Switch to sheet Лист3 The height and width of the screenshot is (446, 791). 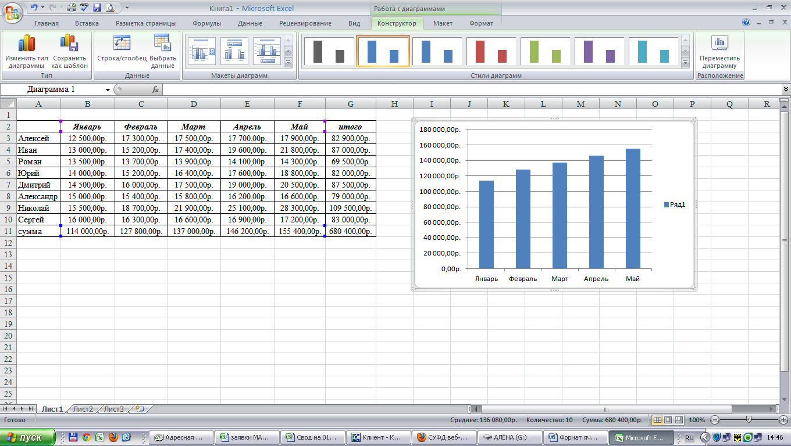pyautogui.click(x=113, y=409)
